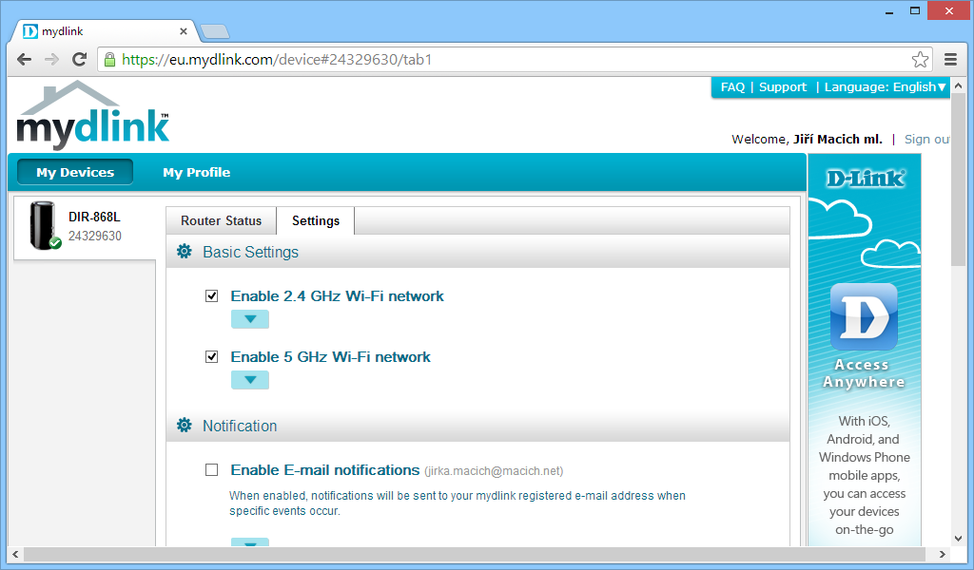974x570 pixels.
Task: Uncheck Enable 2.4 GHz Wi-Fi network
Action: [212, 296]
